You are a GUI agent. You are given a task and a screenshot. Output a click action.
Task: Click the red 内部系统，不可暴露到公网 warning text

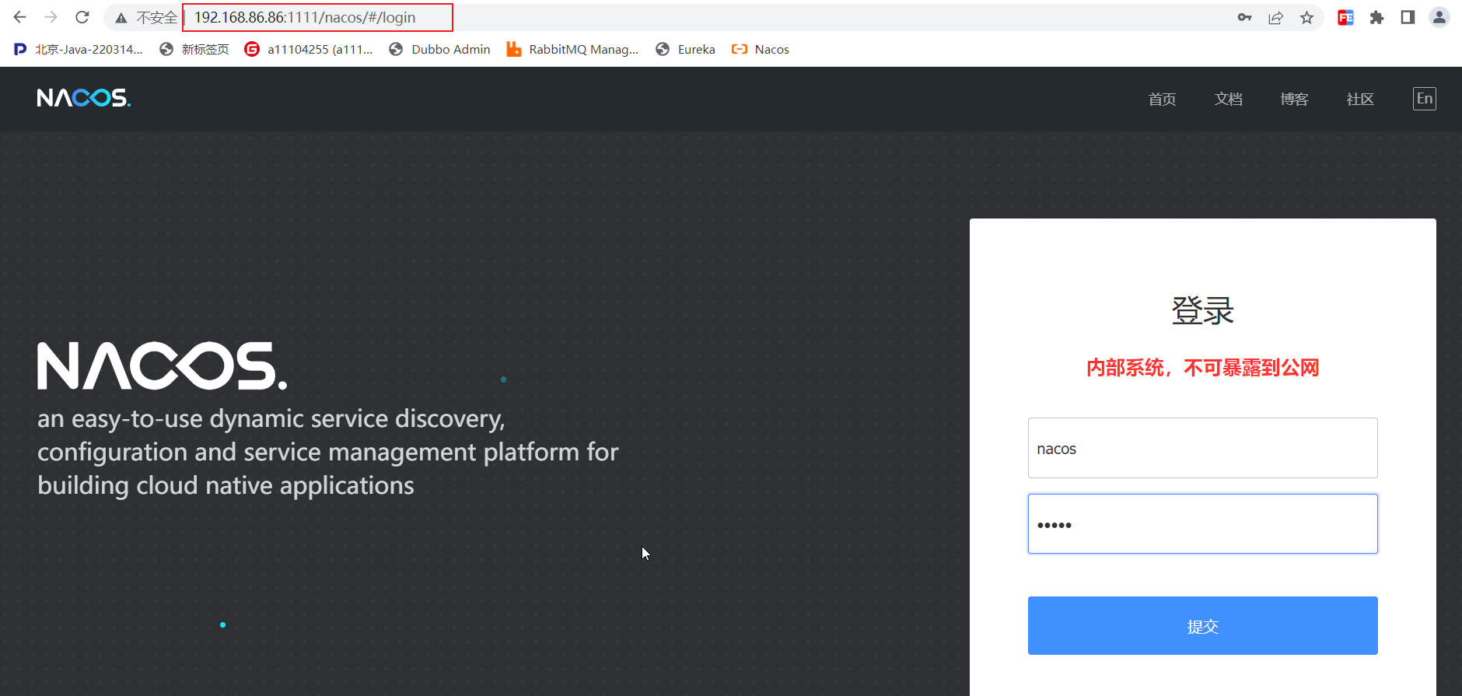[x=1202, y=367]
